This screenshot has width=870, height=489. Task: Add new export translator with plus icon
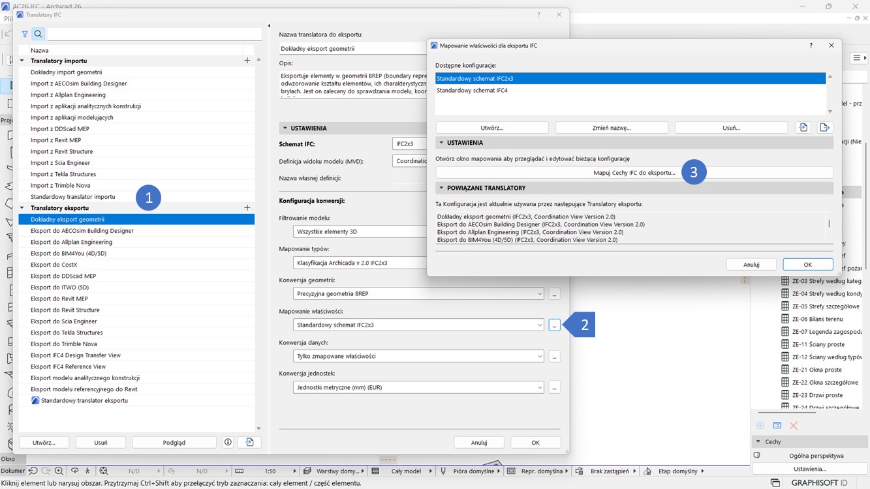tap(247, 208)
